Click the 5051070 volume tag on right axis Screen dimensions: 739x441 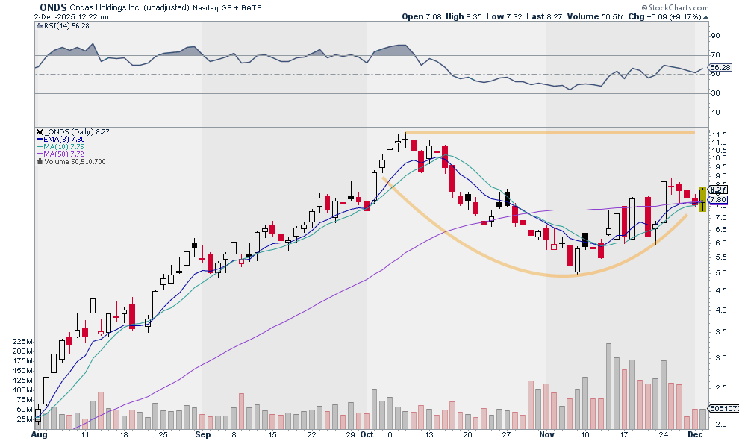724,408
